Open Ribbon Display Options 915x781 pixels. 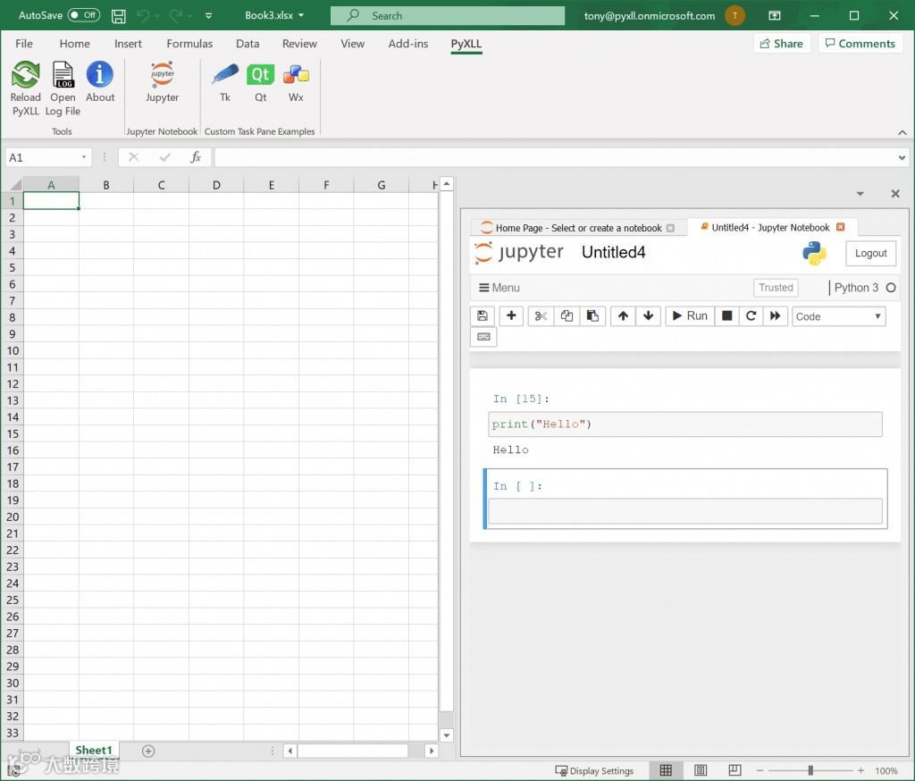(775, 16)
